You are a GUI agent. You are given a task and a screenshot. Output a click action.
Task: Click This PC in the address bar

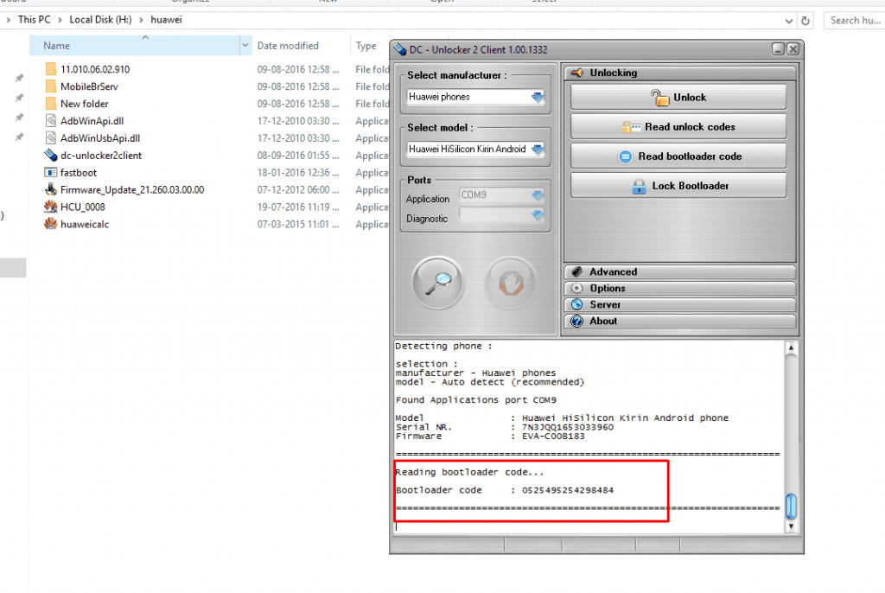coord(34,20)
